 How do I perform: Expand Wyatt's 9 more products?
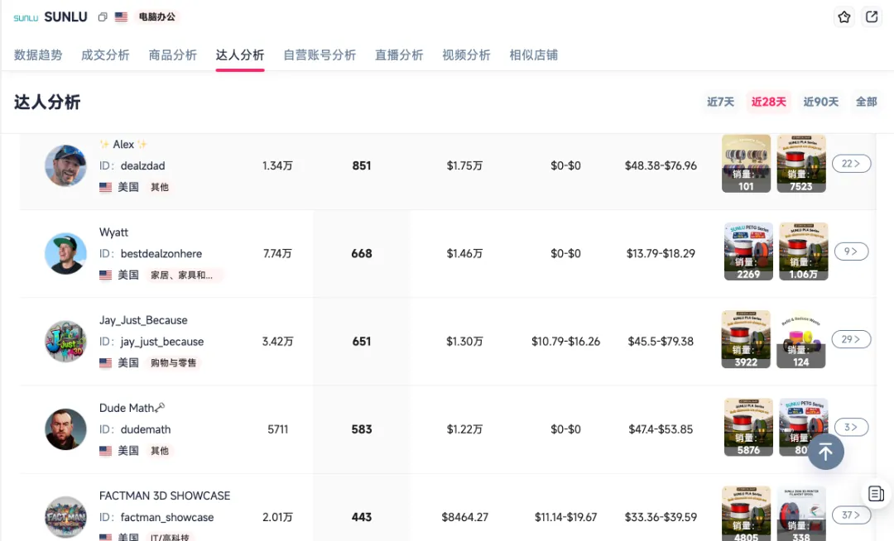coord(851,251)
